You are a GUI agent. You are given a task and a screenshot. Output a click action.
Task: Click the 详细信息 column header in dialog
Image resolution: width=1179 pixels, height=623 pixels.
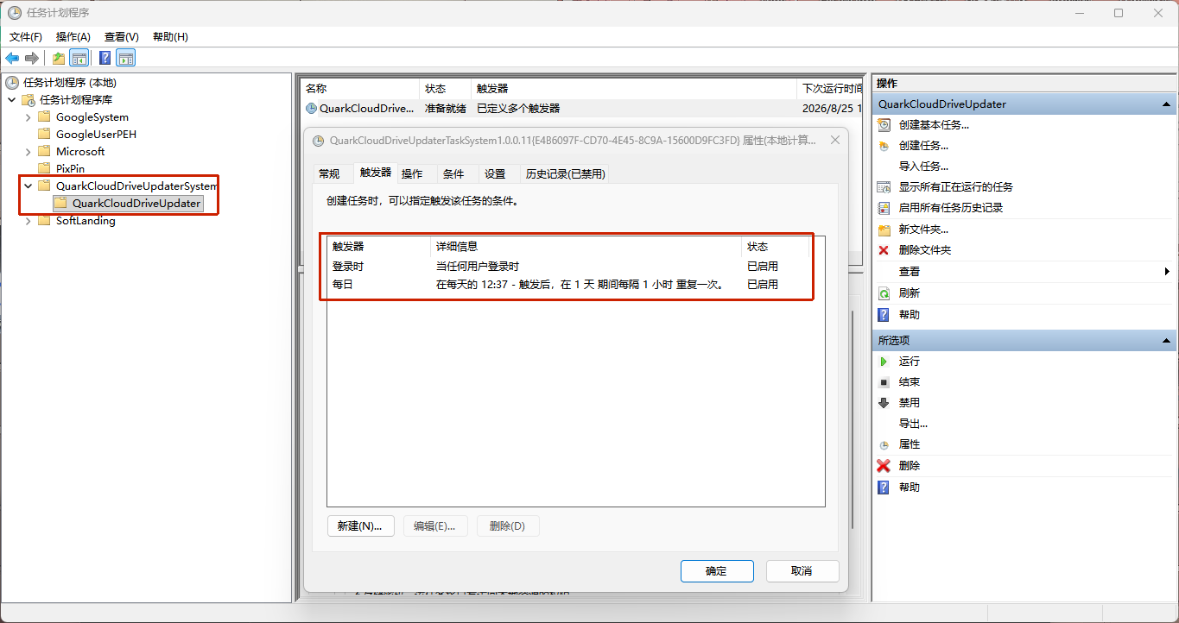coord(586,247)
